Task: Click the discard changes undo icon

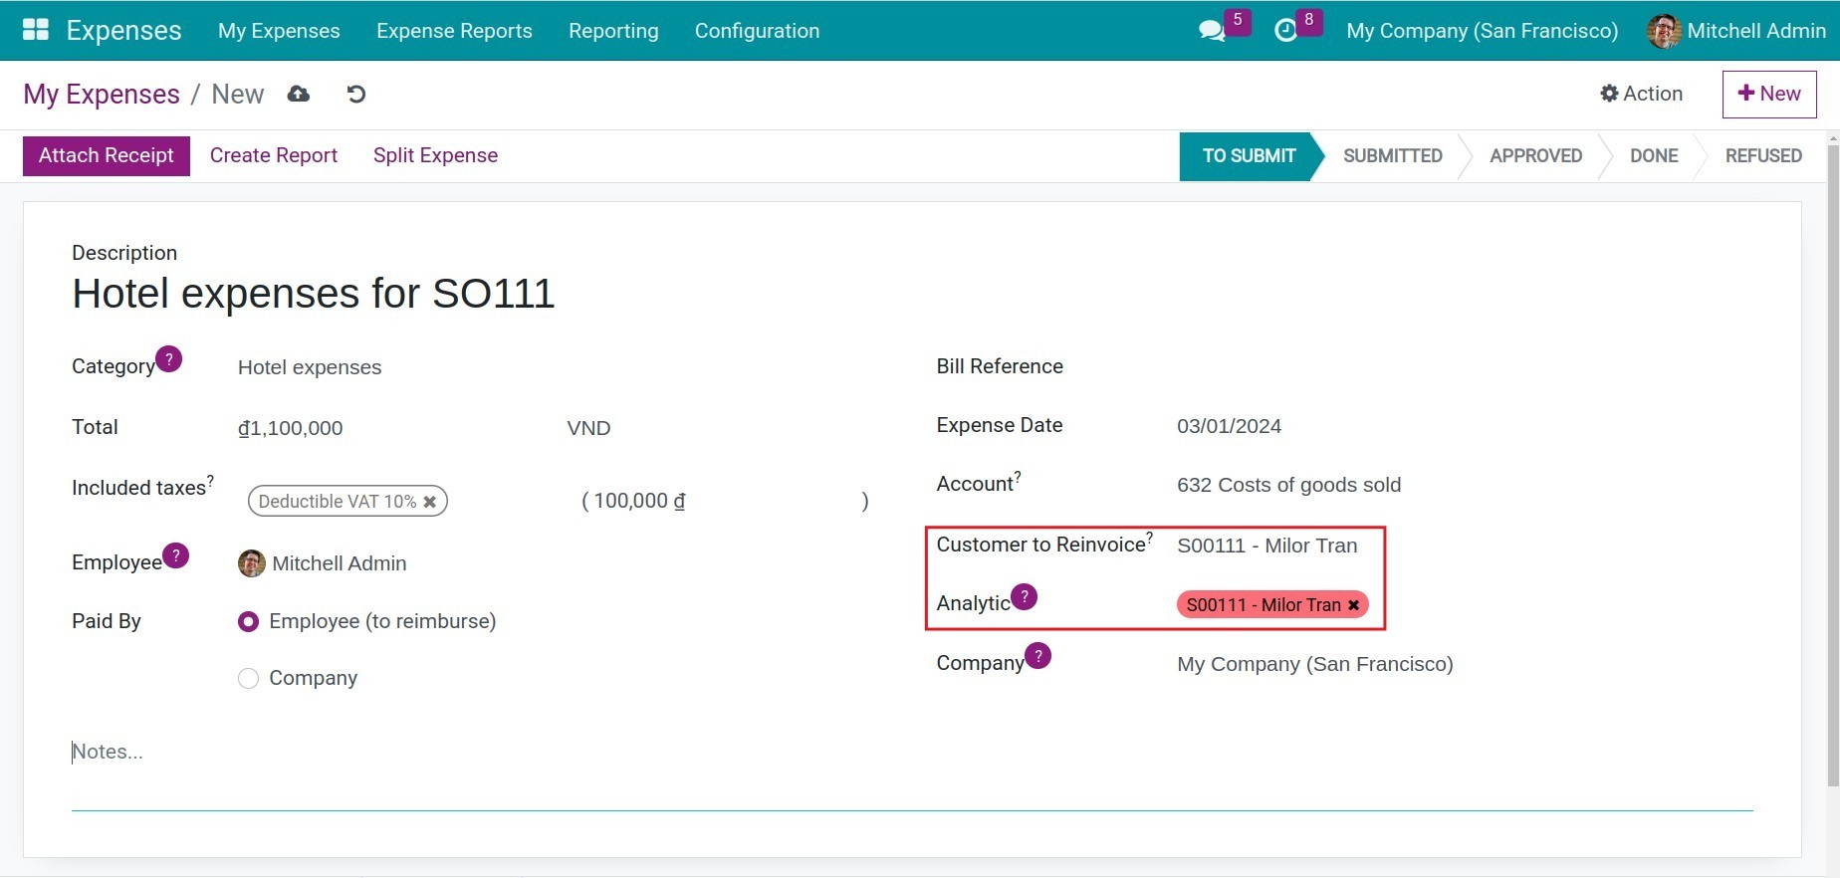Action: [355, 94]
